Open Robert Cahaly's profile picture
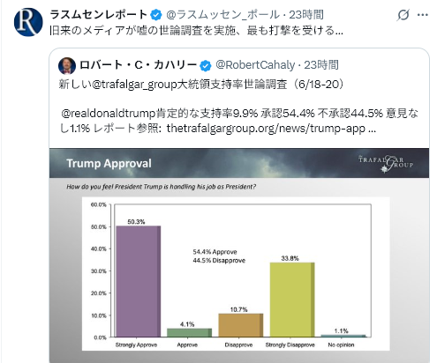Screen dimensions: 437x363 click(x=67, y=66)
